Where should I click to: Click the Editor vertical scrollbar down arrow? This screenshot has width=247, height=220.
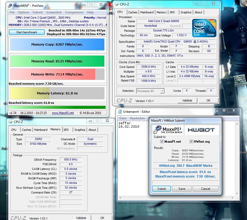coord(237,194)
